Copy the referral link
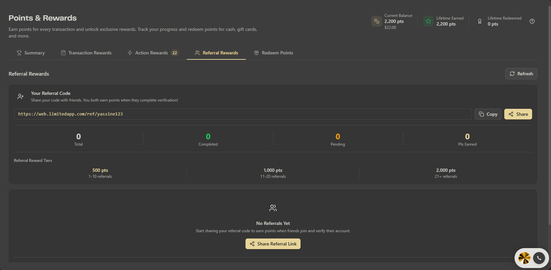This screenshot has height=270, width=551. point(488,114)
